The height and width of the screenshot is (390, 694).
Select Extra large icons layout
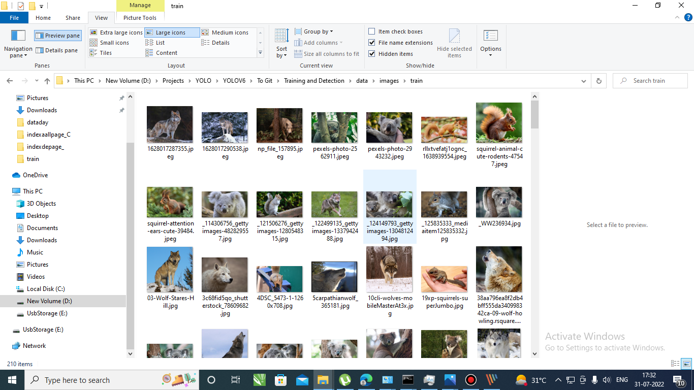tap(116, 32)
